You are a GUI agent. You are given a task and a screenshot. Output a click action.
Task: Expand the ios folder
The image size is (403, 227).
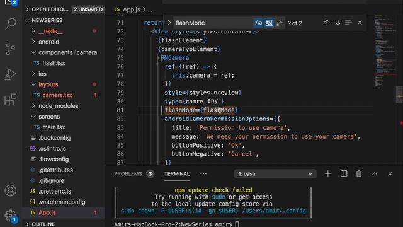64,74
